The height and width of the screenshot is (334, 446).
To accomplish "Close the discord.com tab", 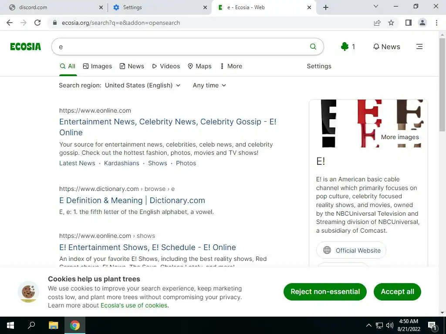I will [101, 7].
